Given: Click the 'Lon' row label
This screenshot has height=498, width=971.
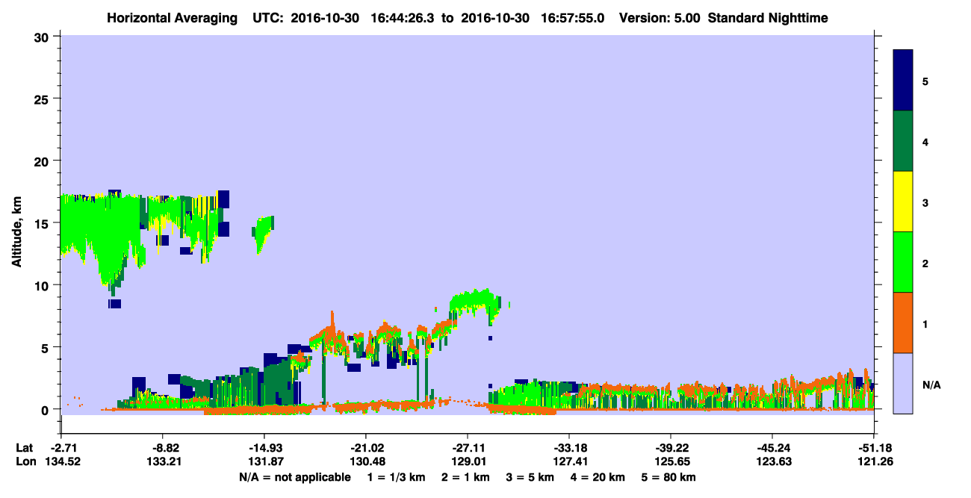Looking at the screenshot, I should (25, 461).
